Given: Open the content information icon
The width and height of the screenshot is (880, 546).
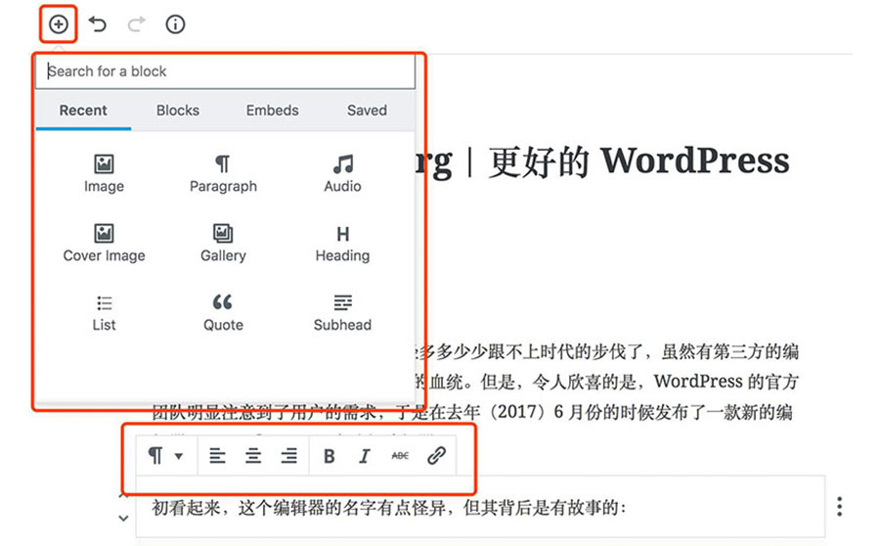Looking at the screenshot, I should click(x=175, y=24).
